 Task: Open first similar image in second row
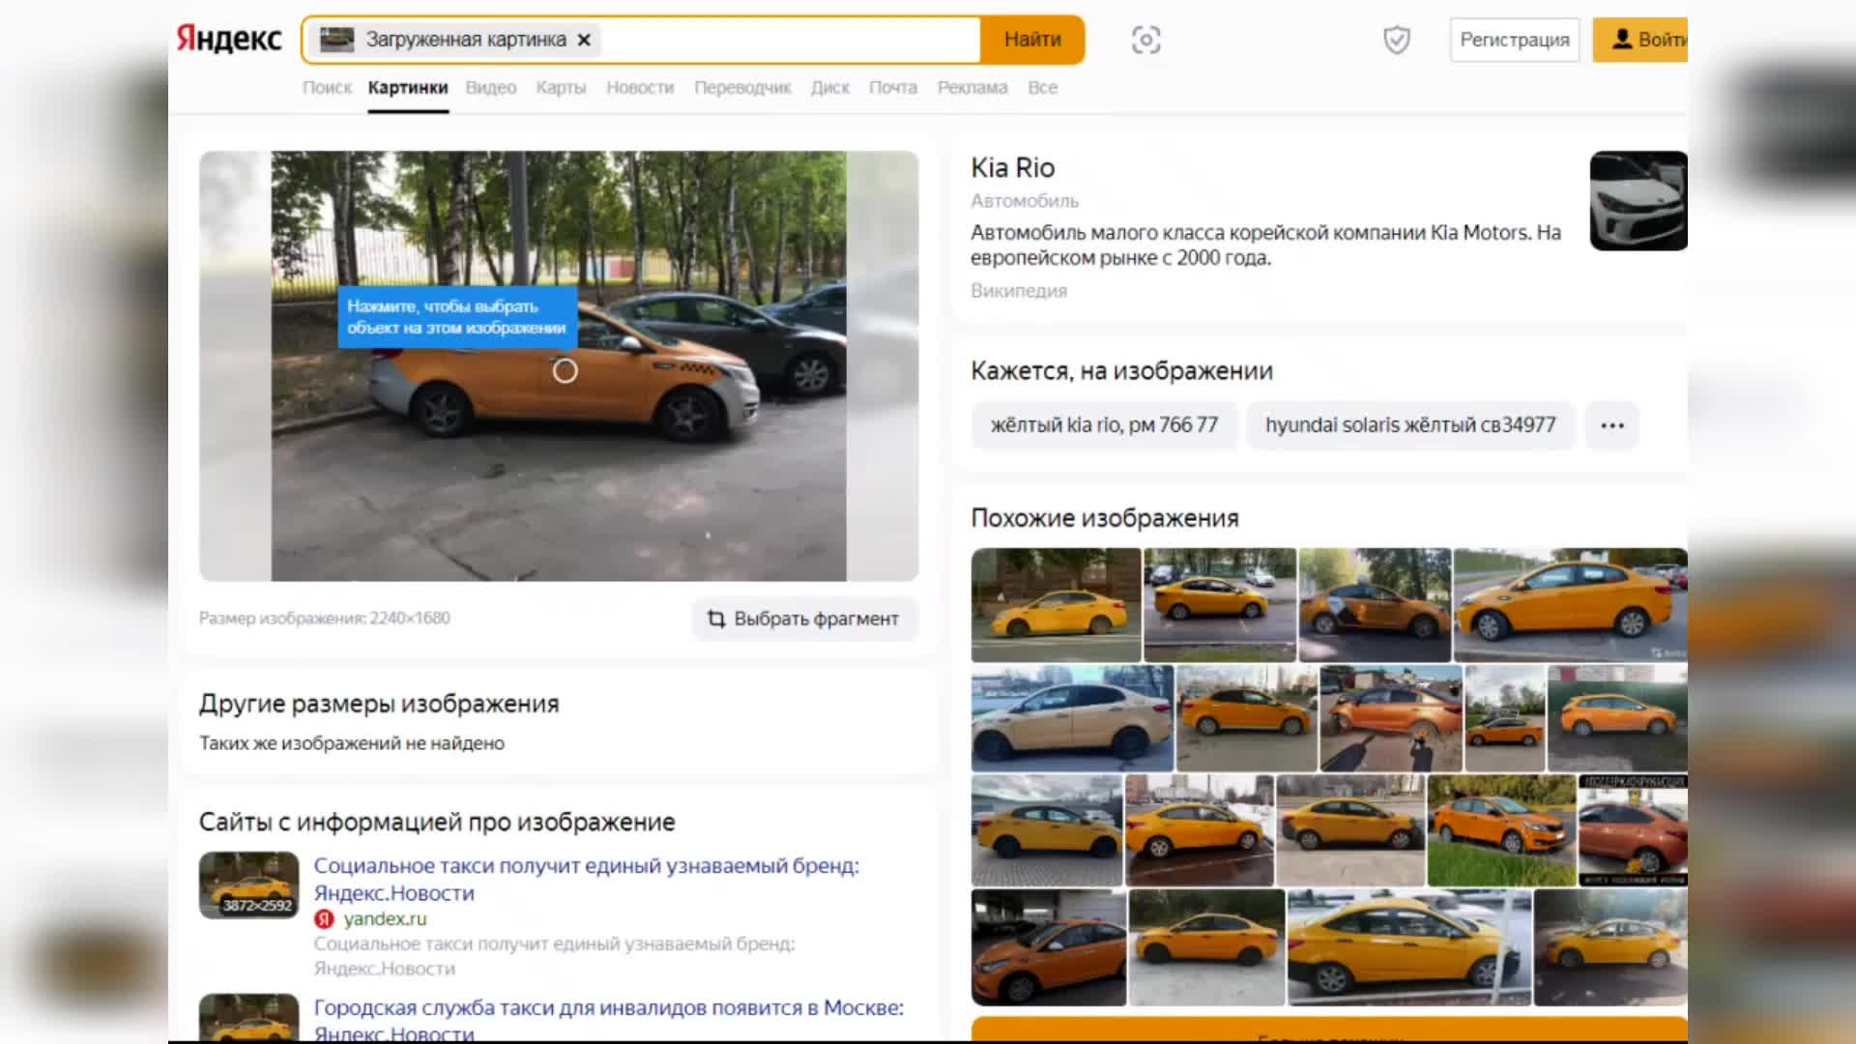click(1072, 718)
